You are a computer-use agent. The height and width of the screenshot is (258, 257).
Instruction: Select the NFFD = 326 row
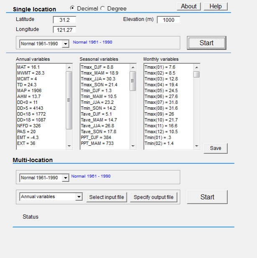[x=41, y=126]
